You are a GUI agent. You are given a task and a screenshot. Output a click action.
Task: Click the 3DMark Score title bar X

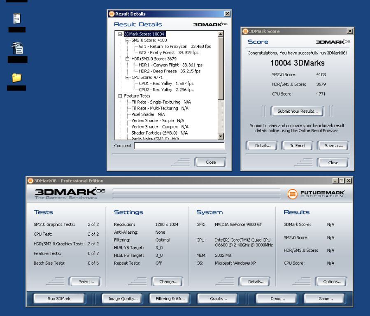click(x=350, y=31)
